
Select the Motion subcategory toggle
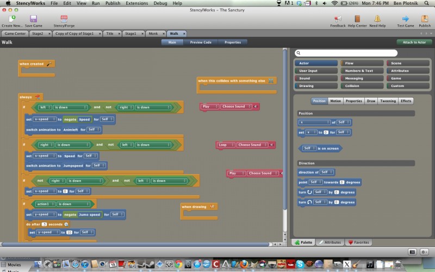click(x=335, y=101)
